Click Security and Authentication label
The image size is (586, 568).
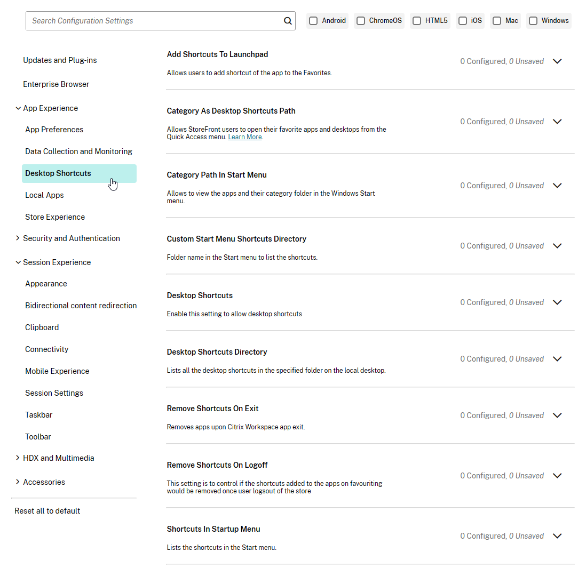(x=72, y=238)
